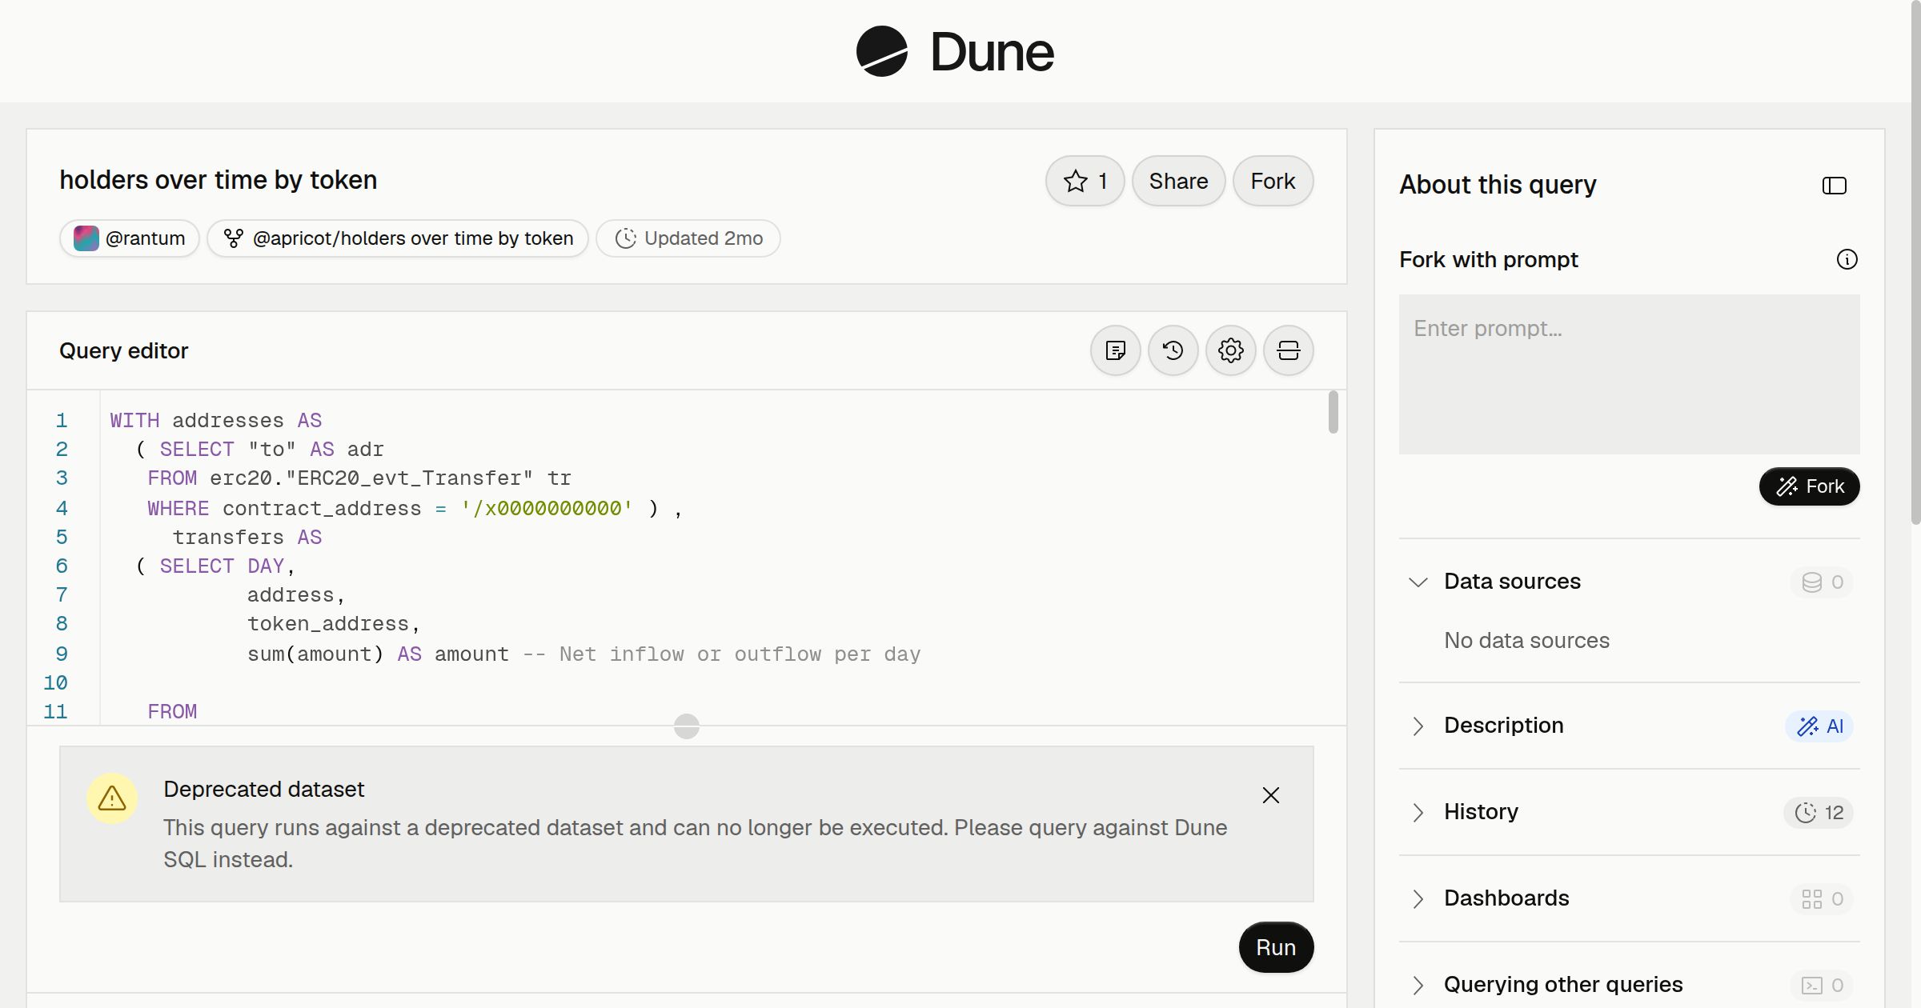1921x1008 pixels.
Task: Open forked source @apricot/holders over time by token
Action: coord(398,238)
